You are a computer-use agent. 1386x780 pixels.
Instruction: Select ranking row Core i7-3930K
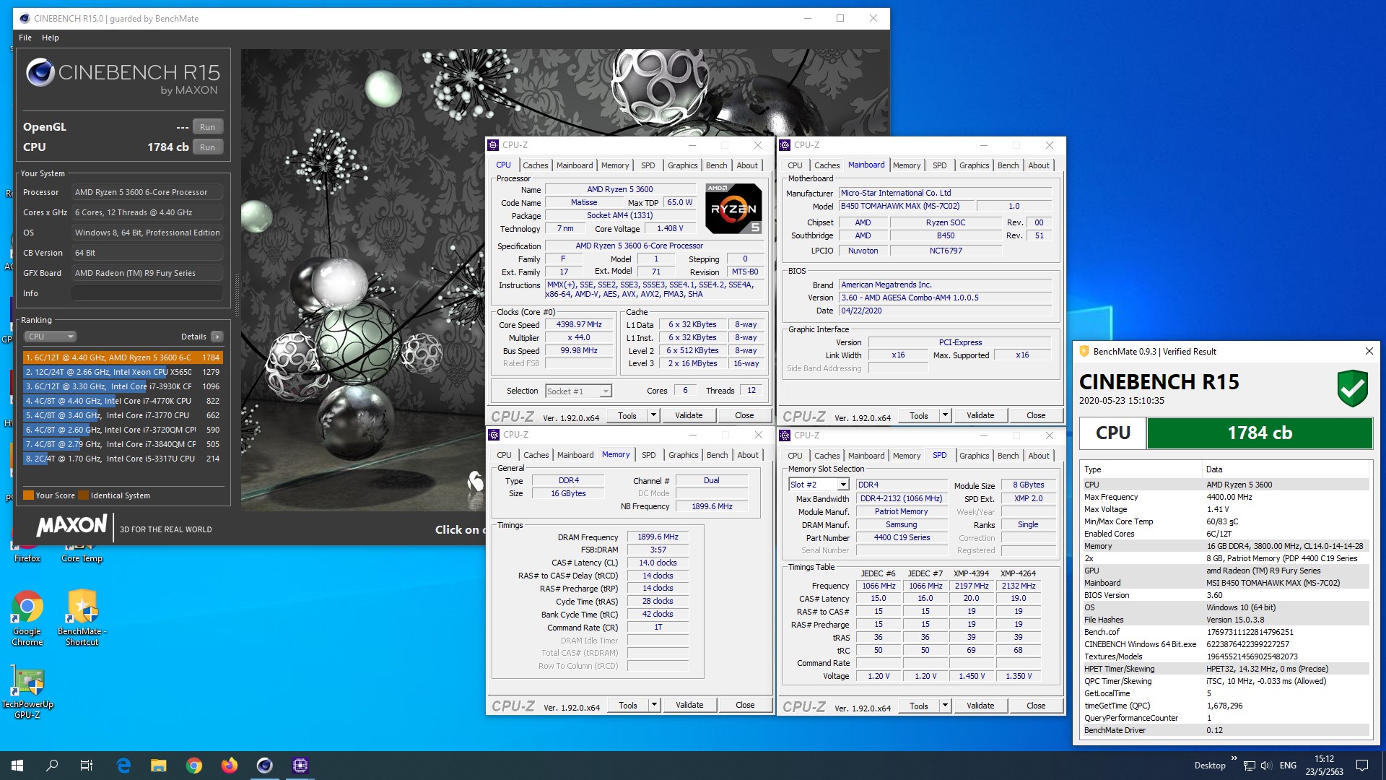coord(123,386)
